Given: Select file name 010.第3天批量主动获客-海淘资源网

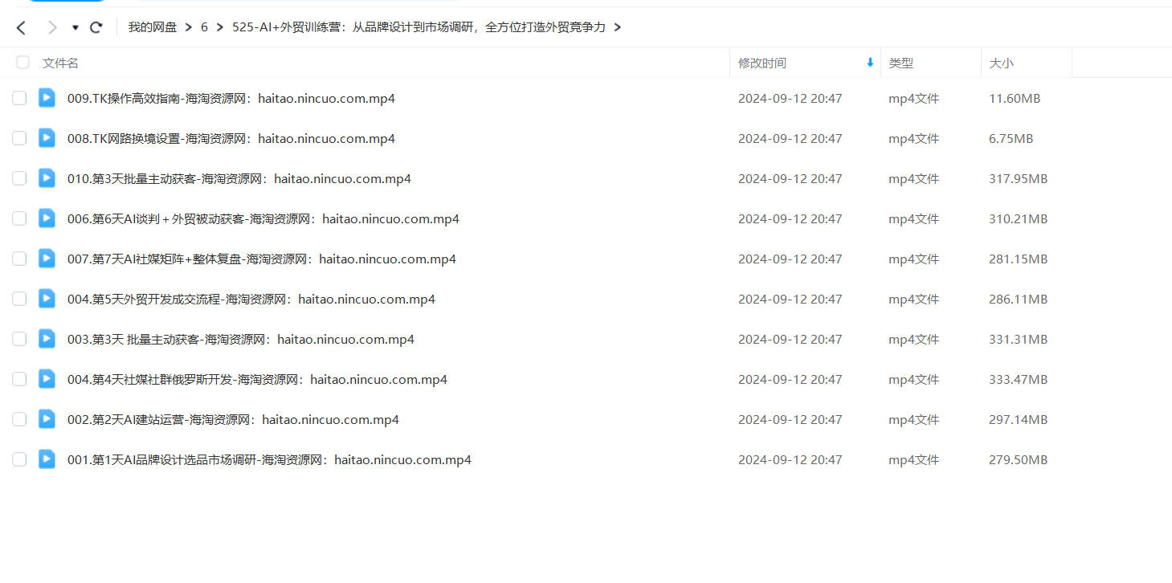Looking at the screenshot, I should (x=239, y=178).
